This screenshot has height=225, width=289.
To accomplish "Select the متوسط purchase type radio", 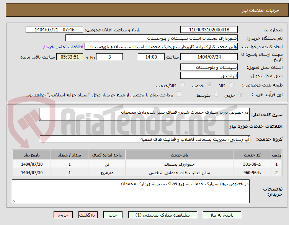I will click(216, 95).
